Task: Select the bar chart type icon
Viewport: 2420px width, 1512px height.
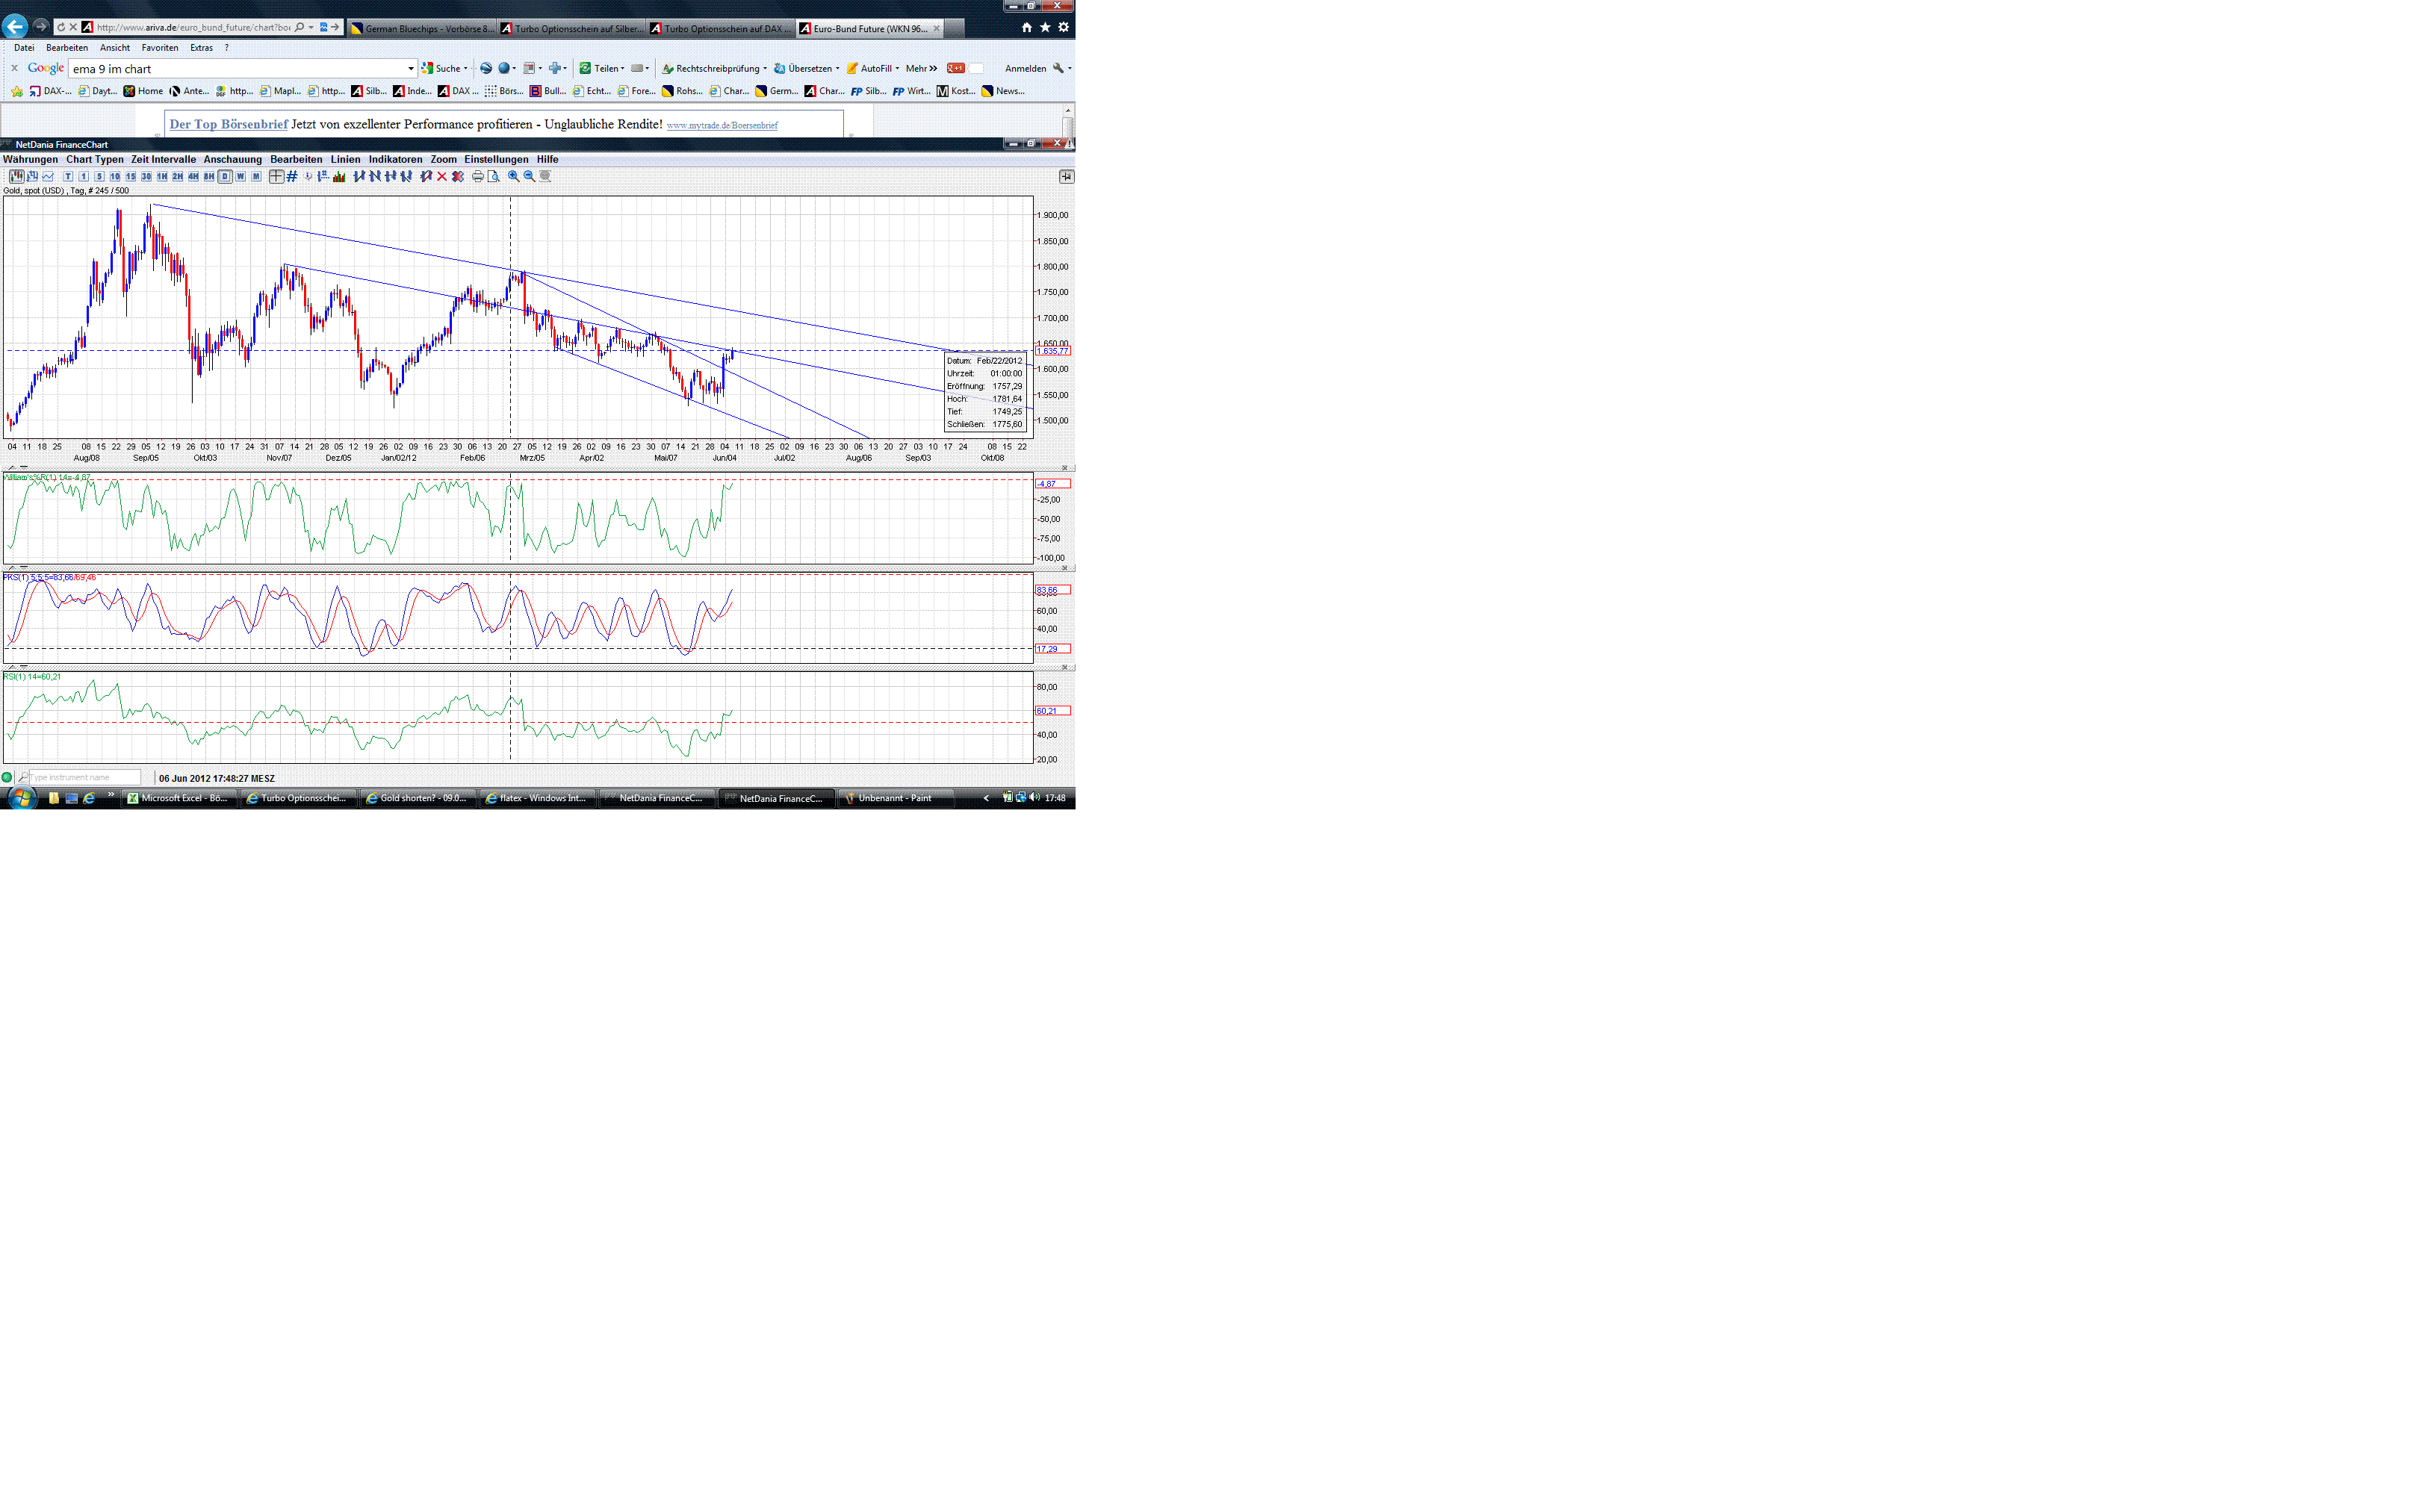Action: click(32, 176)
